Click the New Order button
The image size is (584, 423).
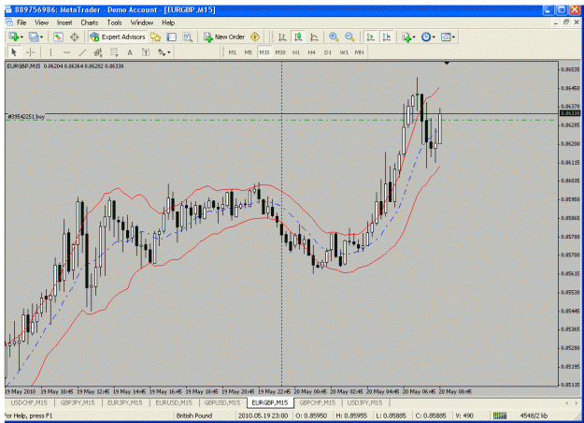point(224,36)
